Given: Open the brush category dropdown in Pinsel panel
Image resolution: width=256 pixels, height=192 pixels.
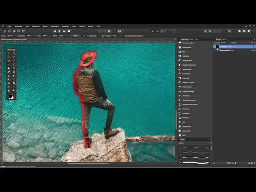Looking at the screenshot, I should click(194, 143).
